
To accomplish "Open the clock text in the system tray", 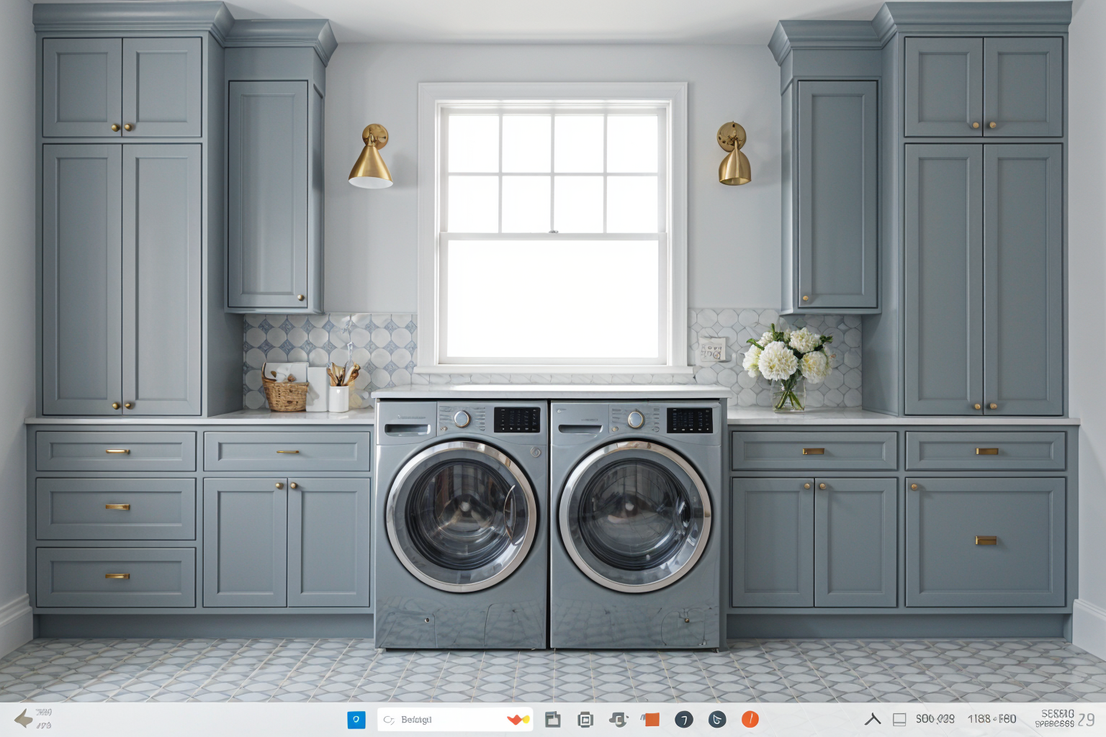I will click(1055, 718).
